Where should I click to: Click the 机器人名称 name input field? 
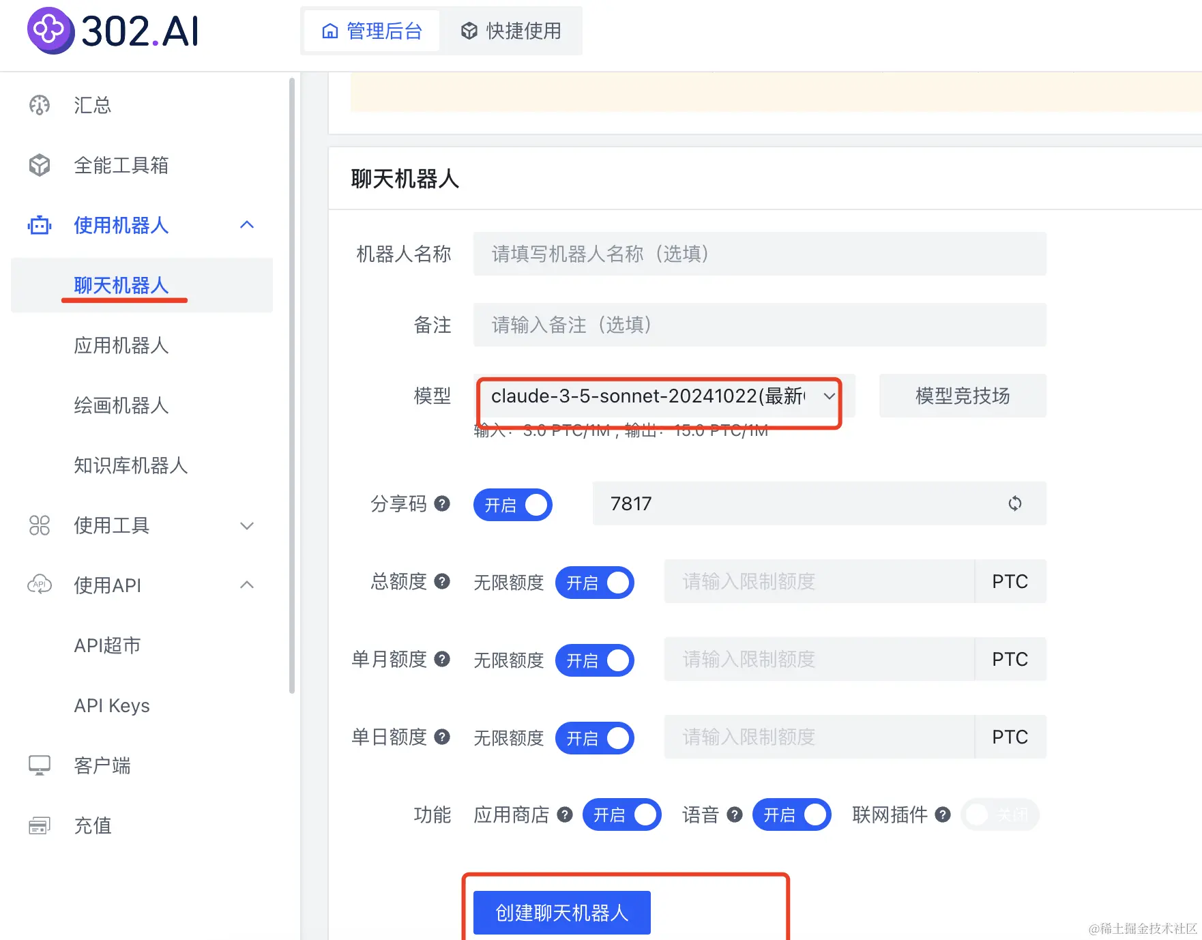[759, 254]
